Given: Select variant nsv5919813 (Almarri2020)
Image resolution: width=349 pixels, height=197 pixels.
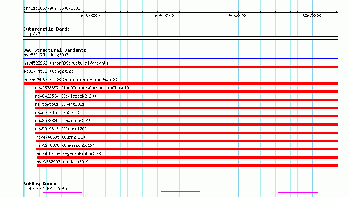Looking at the screenshot, I should click(x=63, y=129).
